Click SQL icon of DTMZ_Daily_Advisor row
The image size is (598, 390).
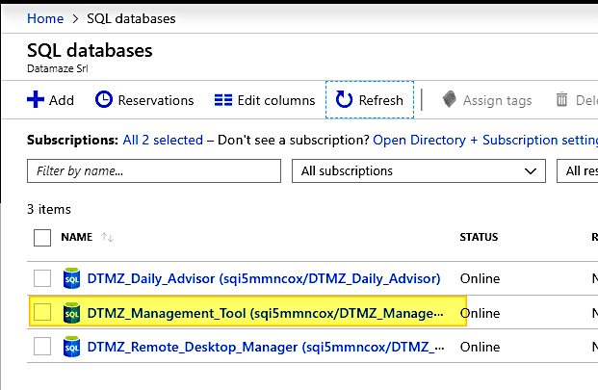(x=71, y=278)
